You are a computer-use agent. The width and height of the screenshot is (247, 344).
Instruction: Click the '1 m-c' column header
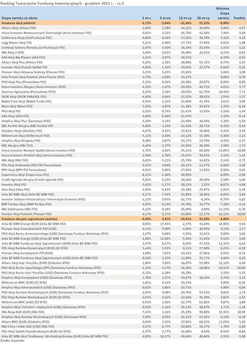point(146,18)
